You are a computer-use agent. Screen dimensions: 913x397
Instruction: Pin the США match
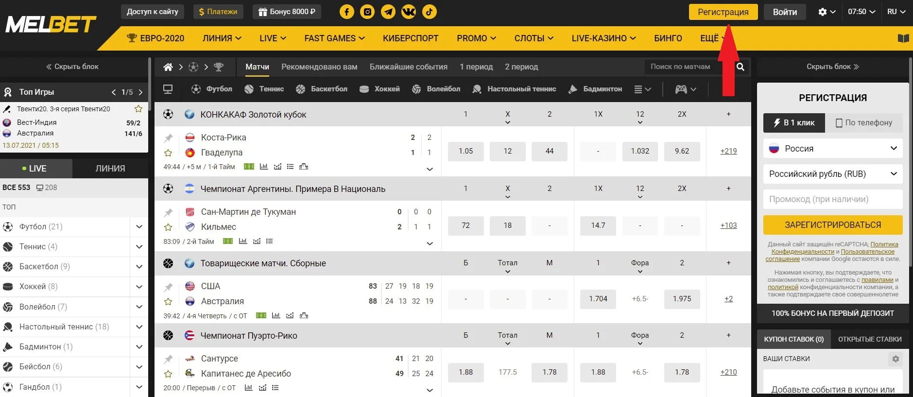168,287
